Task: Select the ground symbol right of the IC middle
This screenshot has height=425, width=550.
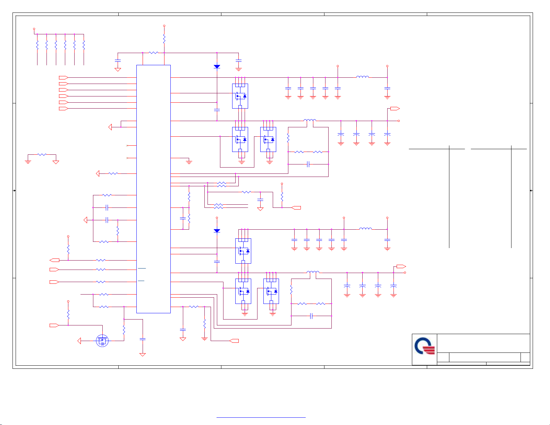Action: [x=189, y=162]
